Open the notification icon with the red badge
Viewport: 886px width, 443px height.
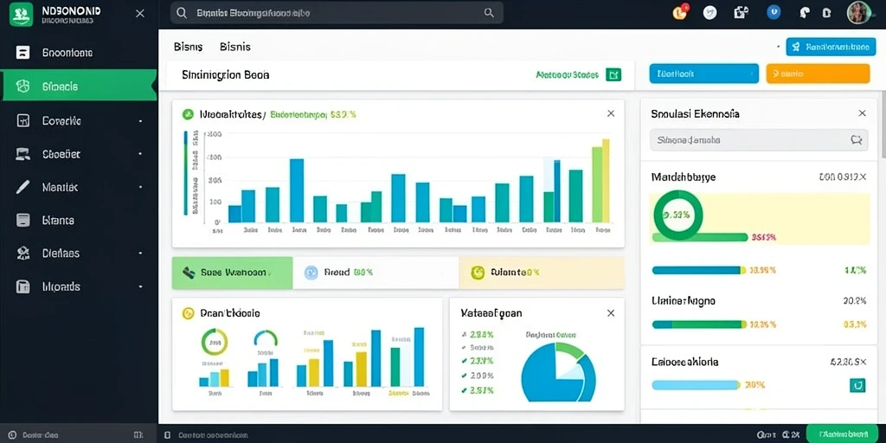coord(680,12)
